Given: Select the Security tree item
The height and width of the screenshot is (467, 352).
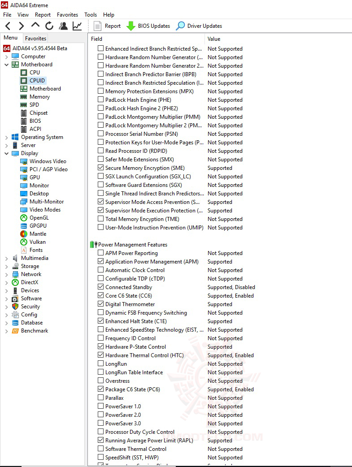Looking at the screenshot, I should 30,307.
